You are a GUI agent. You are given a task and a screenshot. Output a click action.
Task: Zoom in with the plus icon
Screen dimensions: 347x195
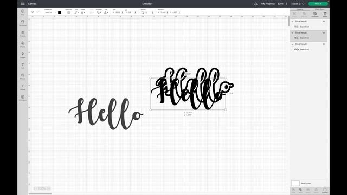tap(48, 188)
